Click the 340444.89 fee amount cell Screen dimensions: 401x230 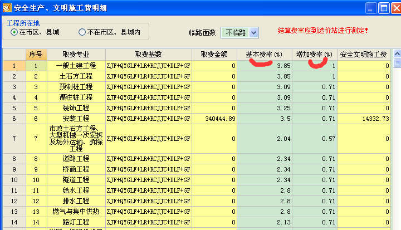[214, 119]
